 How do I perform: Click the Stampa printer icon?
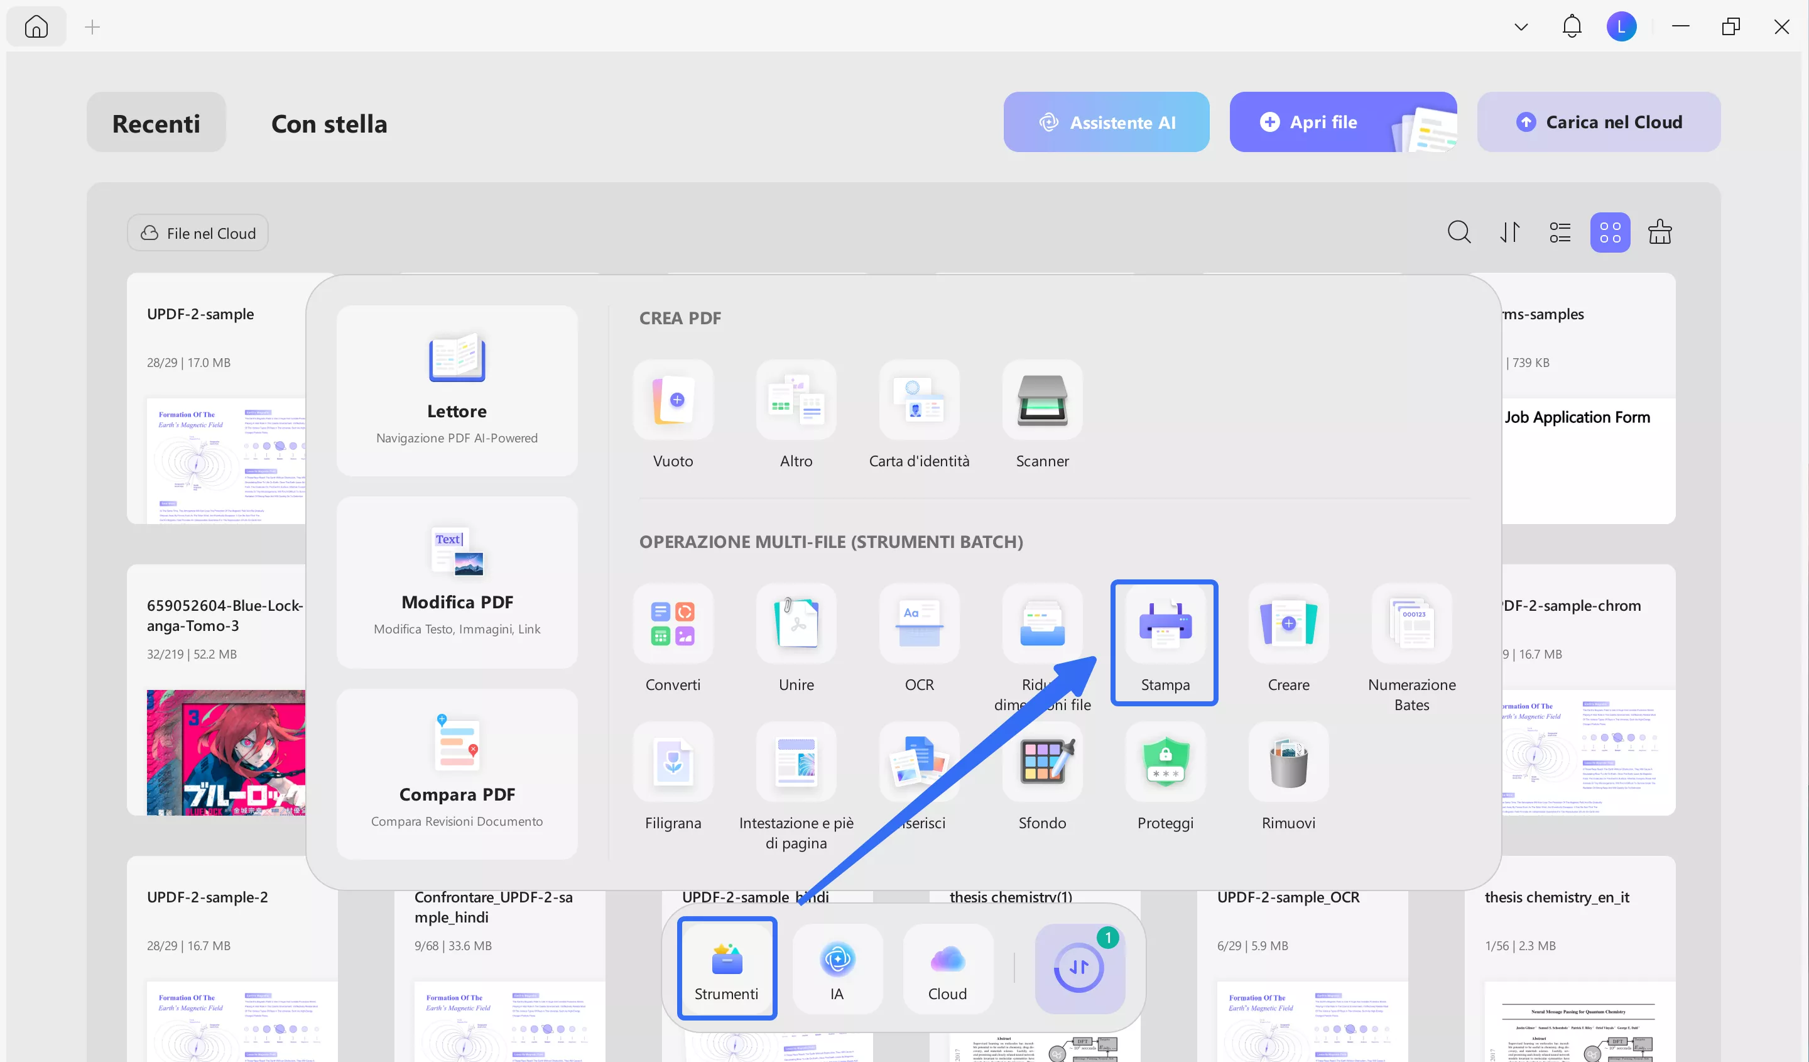pyautogui.click(x=1165, y=623)
